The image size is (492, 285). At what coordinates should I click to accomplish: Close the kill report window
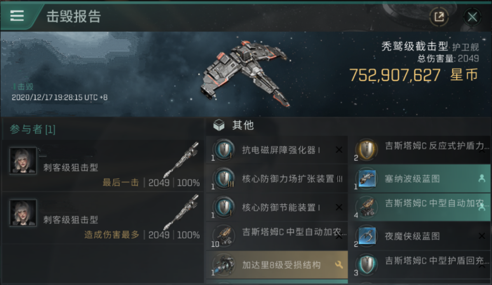(472, 17)
